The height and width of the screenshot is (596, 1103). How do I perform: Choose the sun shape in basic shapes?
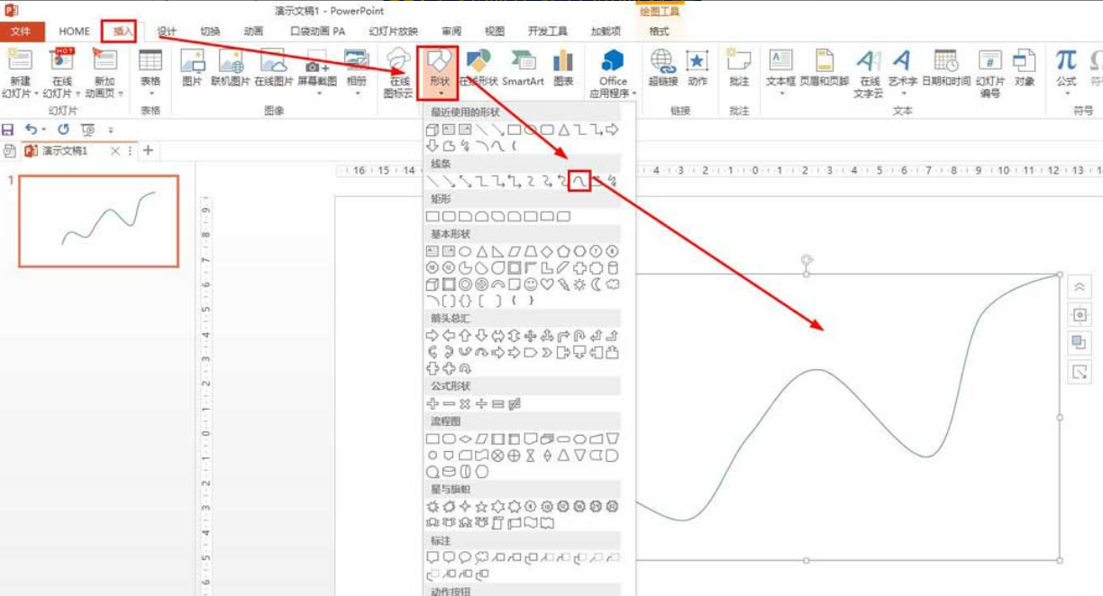click(579, 284)
